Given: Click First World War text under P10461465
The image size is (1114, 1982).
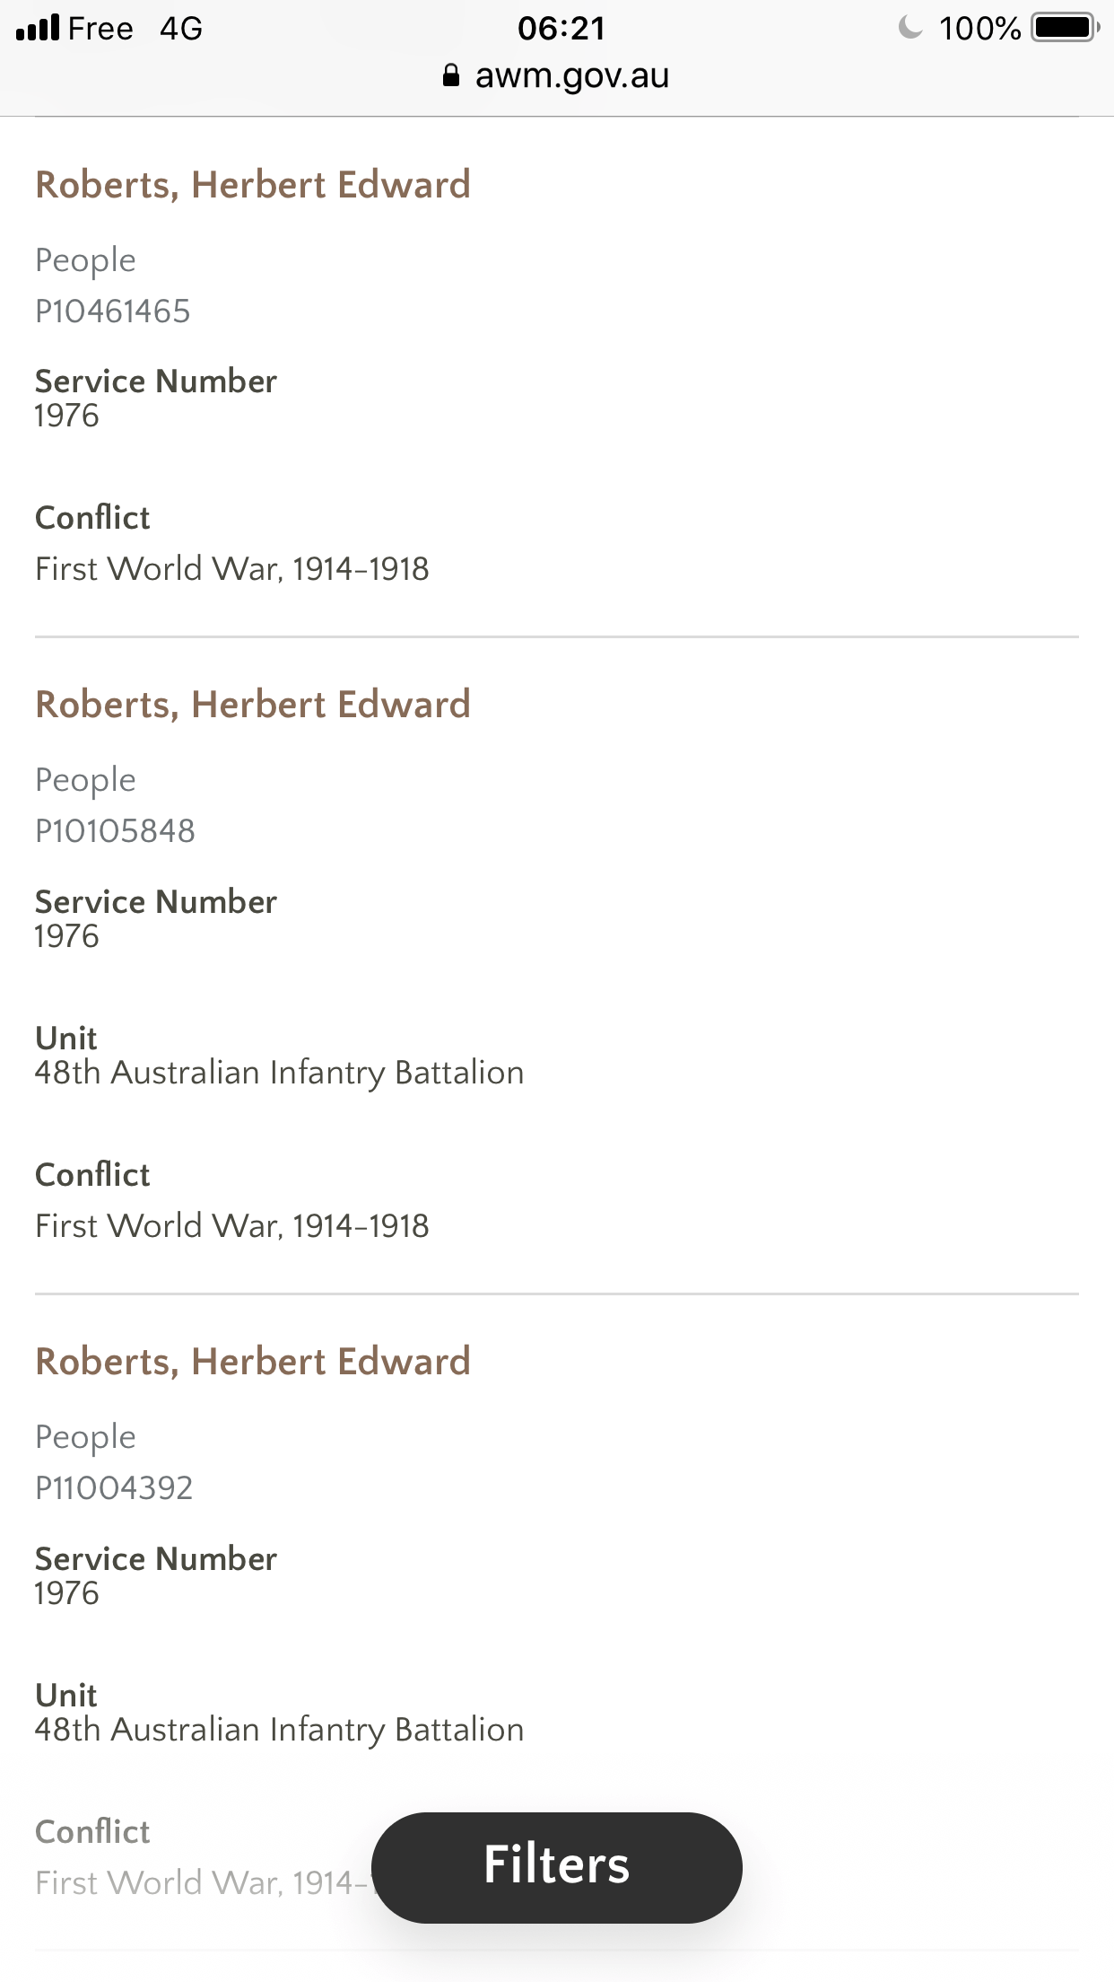Looking at the screenshot, I should click(231, 569).
